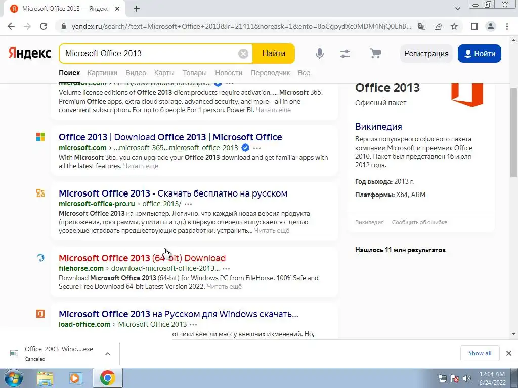Switch to the Картинки tab

(102, 73)
